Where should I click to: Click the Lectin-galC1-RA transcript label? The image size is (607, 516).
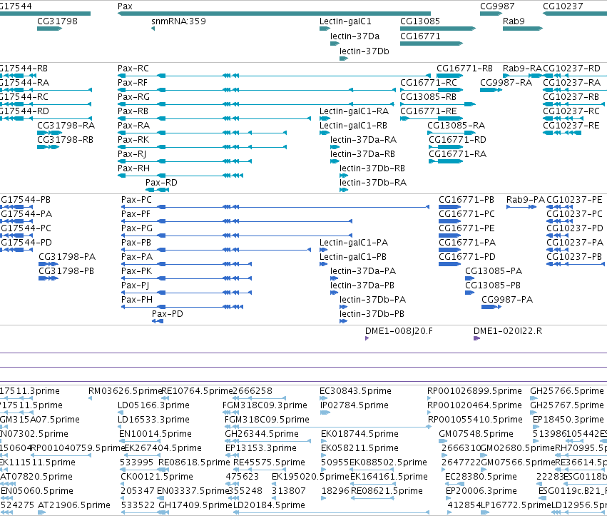click(x=354, y=111)
